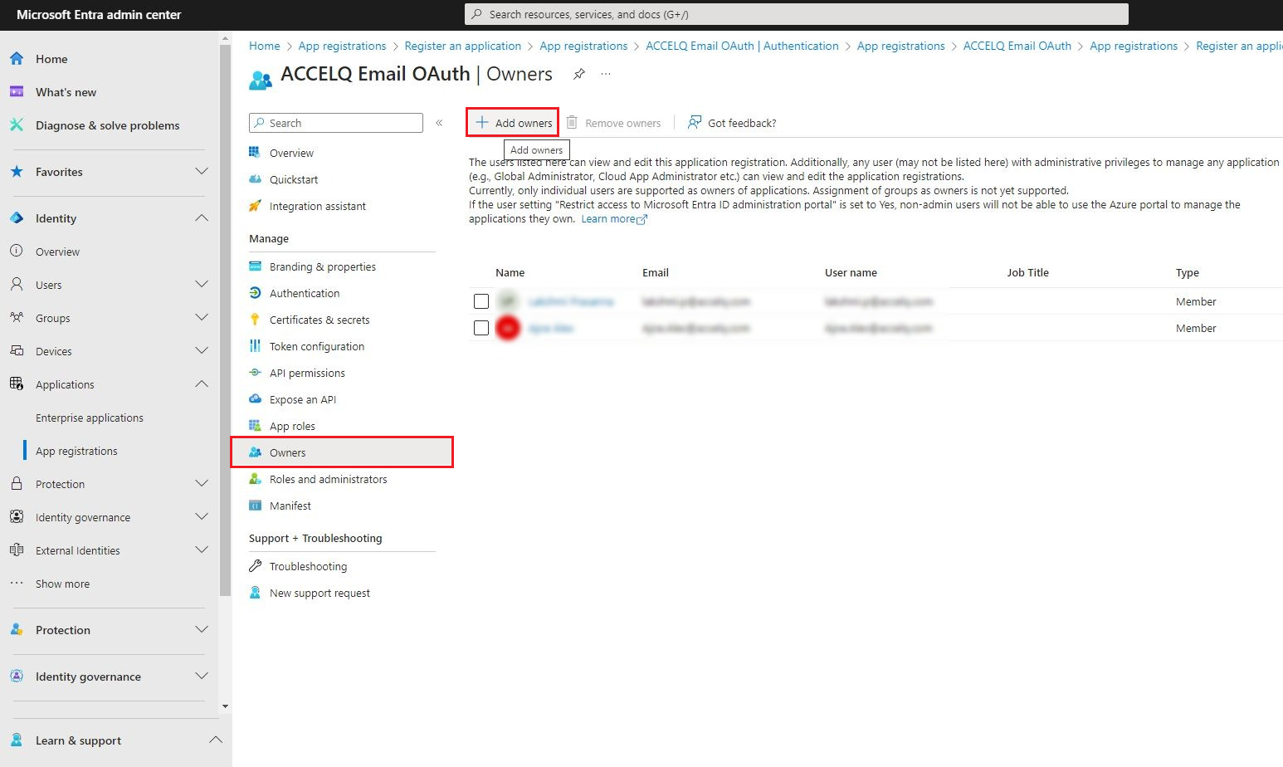Viewport: 1283px width, 767px height.
Task: Select the checkbox for the second owner
Action: [481, 327]
